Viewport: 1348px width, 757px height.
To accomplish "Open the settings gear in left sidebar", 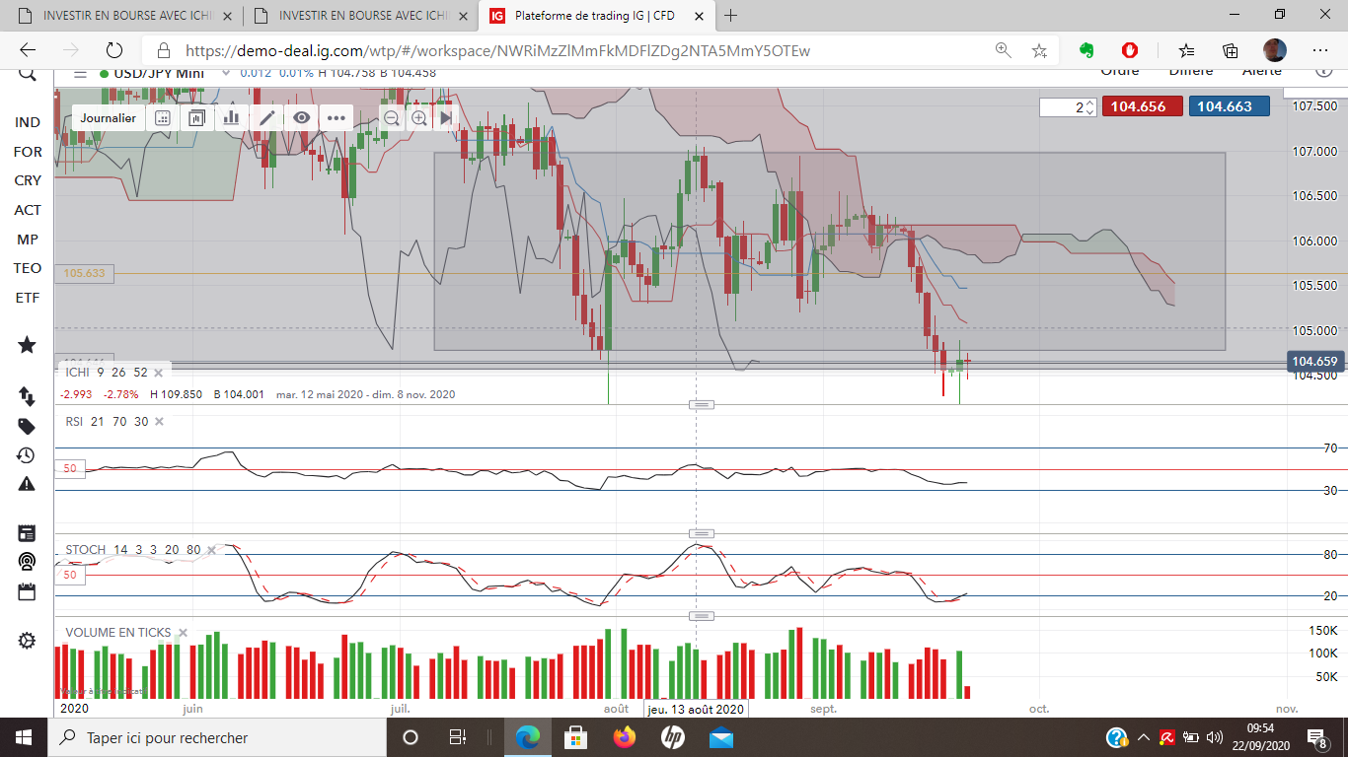I will [x=27, y=641].
